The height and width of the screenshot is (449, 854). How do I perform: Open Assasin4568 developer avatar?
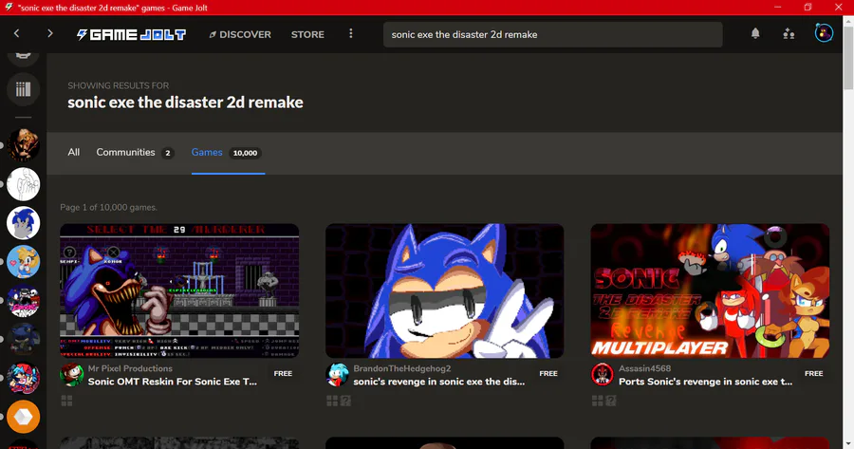(x=603, y=375)
